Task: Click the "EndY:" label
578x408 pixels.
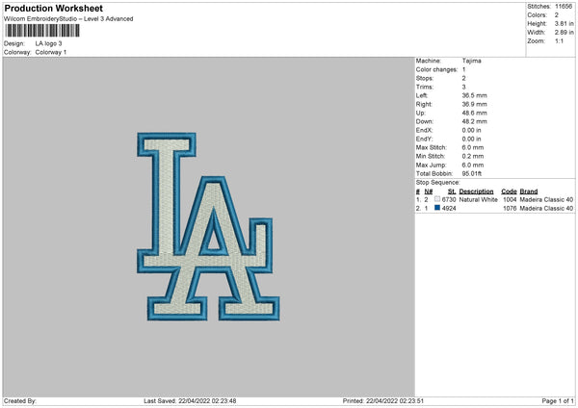Action: 424,140
